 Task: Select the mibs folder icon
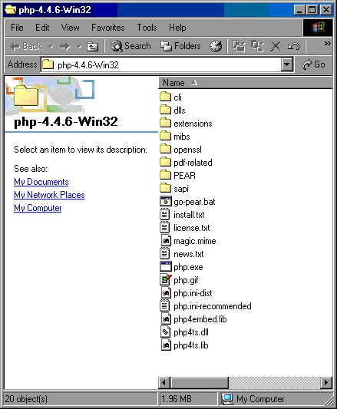click(x=165, y=136)
